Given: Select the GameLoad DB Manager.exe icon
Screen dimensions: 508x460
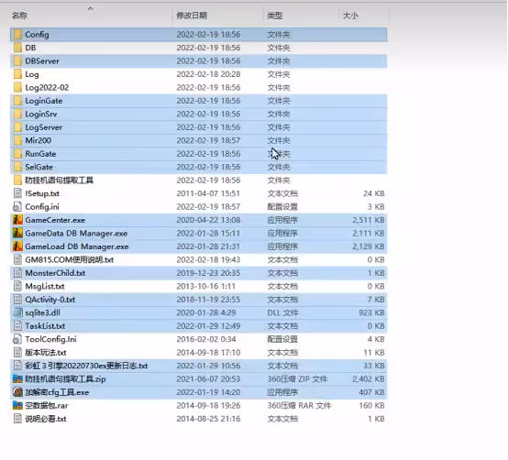Looking at the screenshot, I should [17, 246].
